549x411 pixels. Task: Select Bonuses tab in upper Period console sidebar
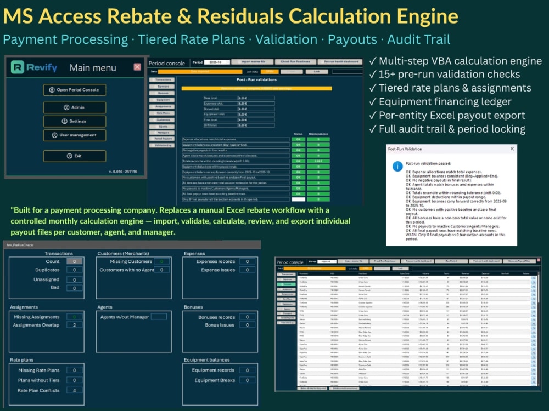[x=162, y=93]
